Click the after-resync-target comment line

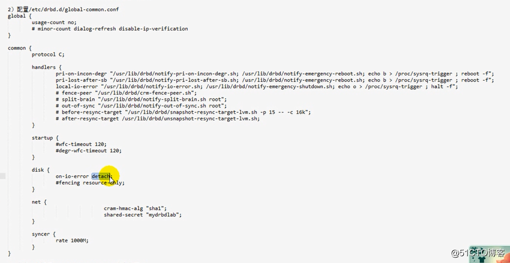(x=158, y=119)
